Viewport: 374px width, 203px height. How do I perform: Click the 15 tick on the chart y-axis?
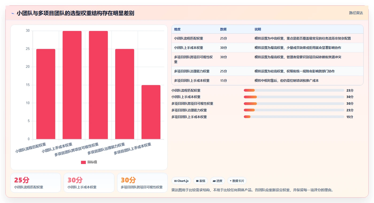[x=28, y=85]
